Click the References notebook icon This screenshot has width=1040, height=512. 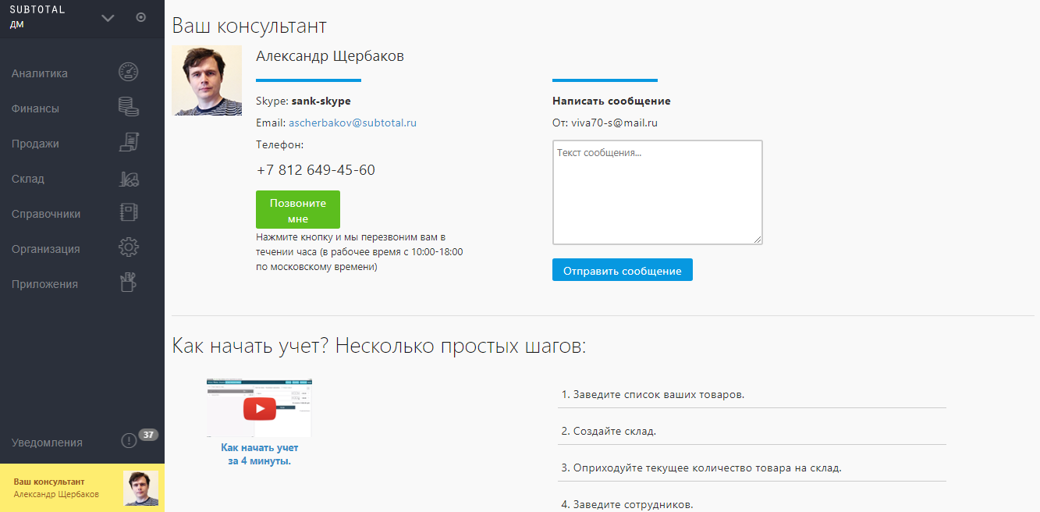128,213
